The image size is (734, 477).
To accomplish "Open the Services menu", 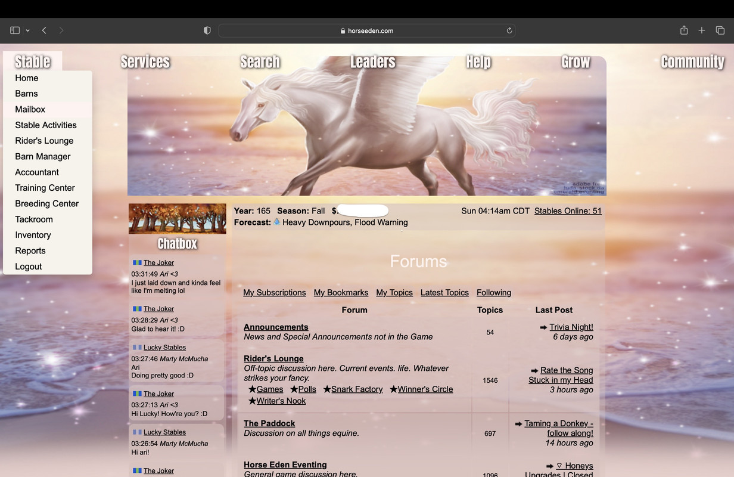I will pyautogui.click(x=145, y=61).
